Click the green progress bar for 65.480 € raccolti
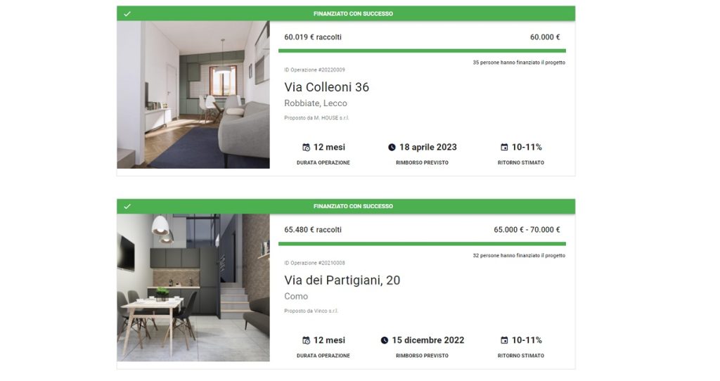The image size is (720, 381). 422,244
